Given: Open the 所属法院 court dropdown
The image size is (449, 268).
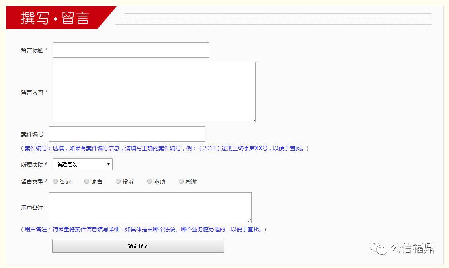Looking at the screenshot, I should pos(82,164).
